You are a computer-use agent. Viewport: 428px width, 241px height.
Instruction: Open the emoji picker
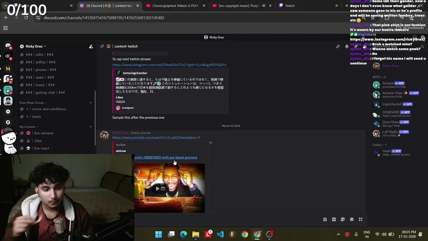coord(352,220)
